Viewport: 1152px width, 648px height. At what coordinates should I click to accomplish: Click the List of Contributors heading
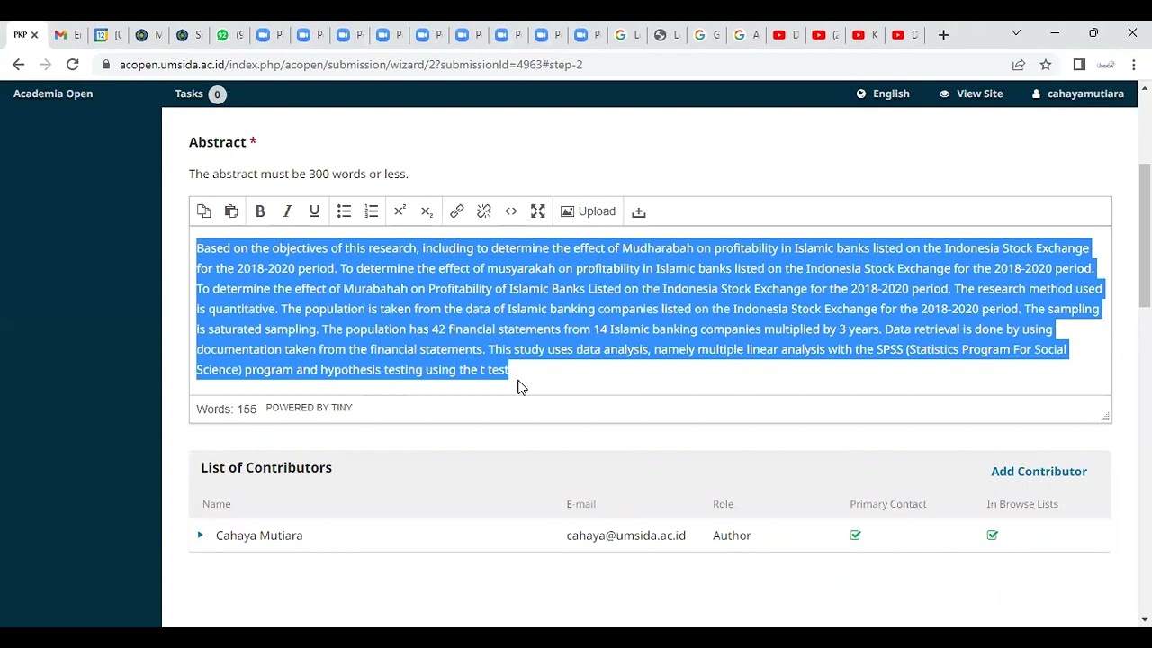click(266, 467)
